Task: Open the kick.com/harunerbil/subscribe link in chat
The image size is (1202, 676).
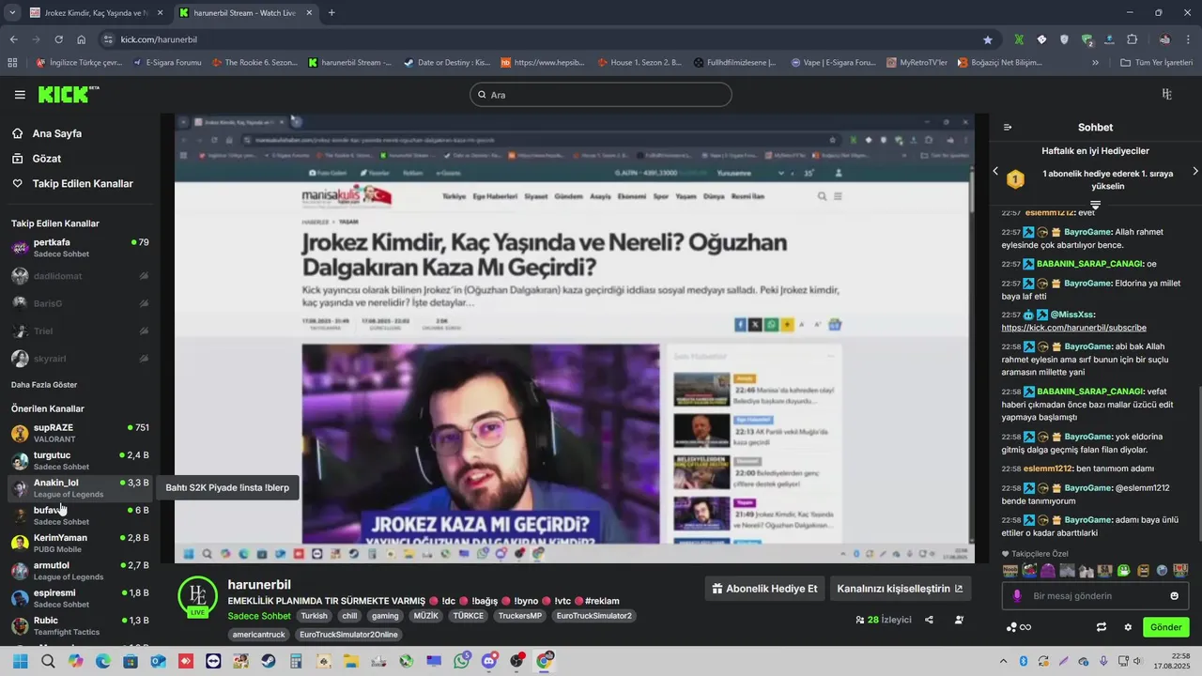Action: [1073, 328]
